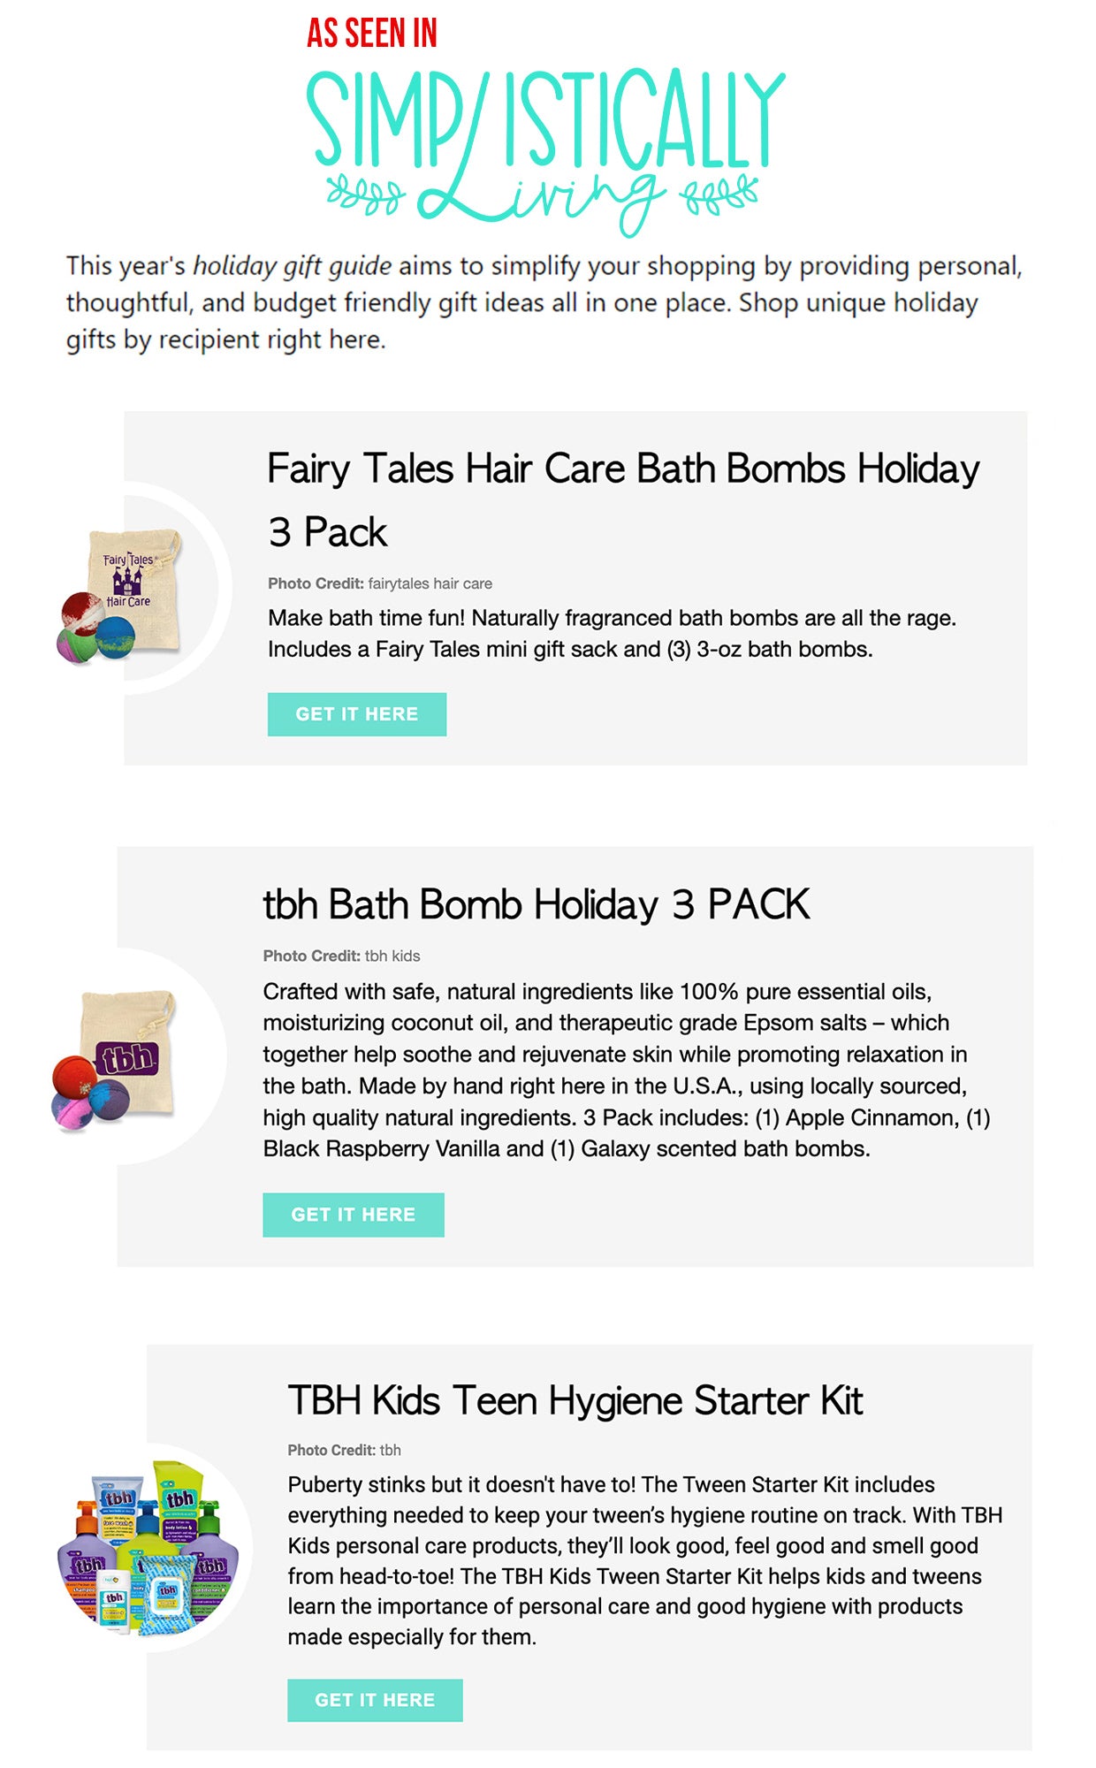Click the italic 'holiday gift guide' text
Viewport: 1096px width, 1768px height.
click(292, 266)
